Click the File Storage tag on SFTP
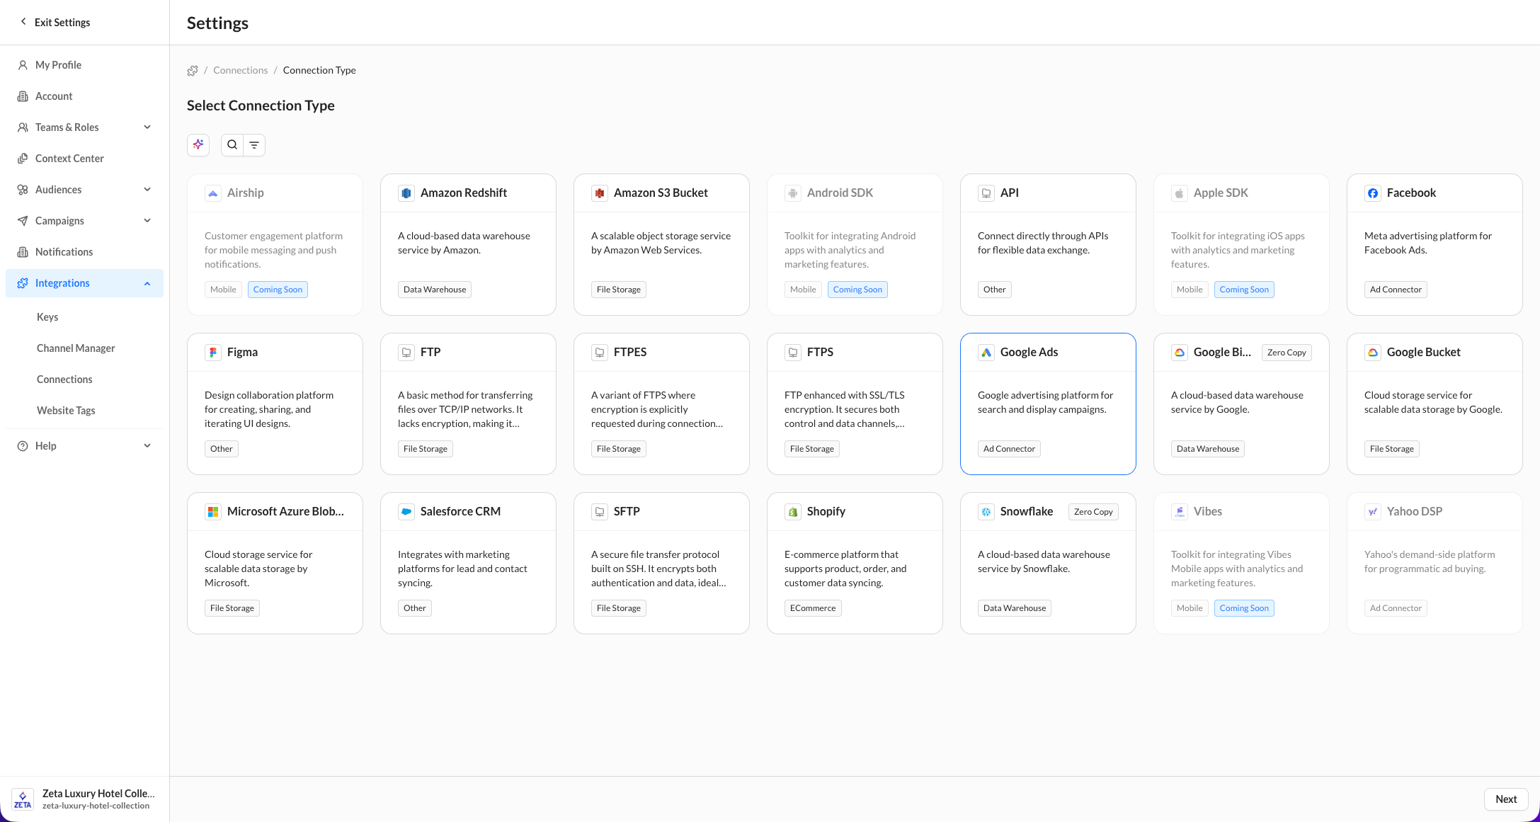The height and width of the screenshot is (822, 1540). [619, 608]
